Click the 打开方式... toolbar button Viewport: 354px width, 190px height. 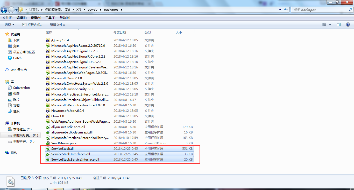click(32, 25)
